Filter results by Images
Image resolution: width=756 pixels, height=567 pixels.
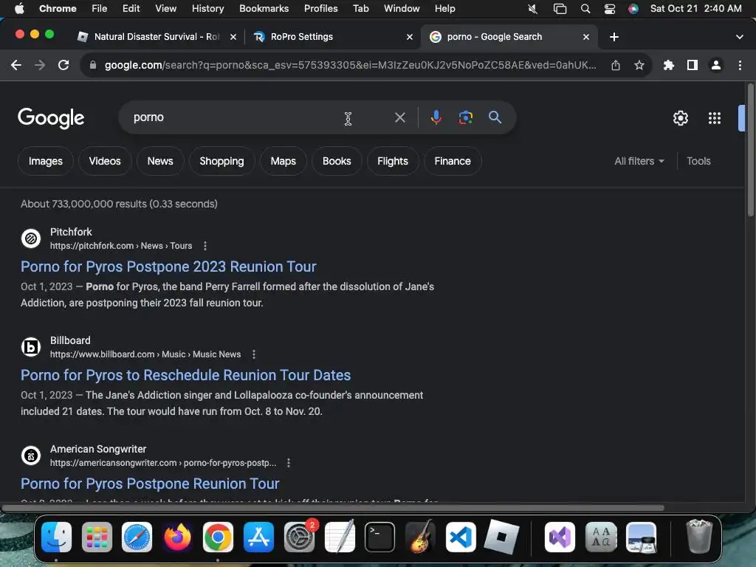point(45,161)
